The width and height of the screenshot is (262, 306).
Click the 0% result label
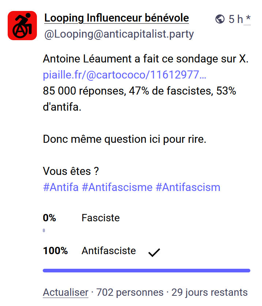pos(49,218)
